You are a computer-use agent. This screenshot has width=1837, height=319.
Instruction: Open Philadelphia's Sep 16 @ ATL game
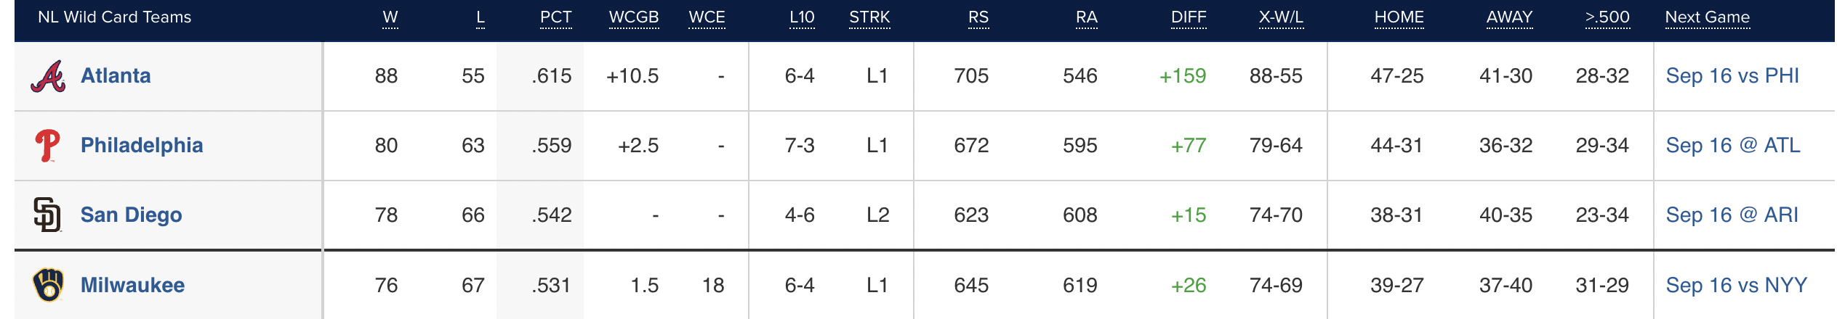(x=1733, y=145)
